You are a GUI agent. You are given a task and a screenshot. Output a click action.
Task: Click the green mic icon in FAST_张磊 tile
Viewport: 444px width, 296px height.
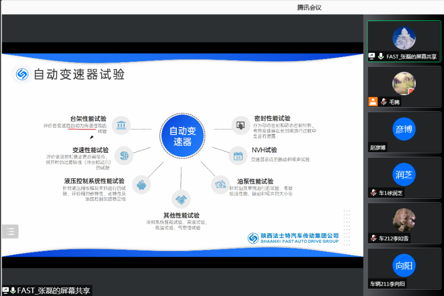(x=381, y=56)
